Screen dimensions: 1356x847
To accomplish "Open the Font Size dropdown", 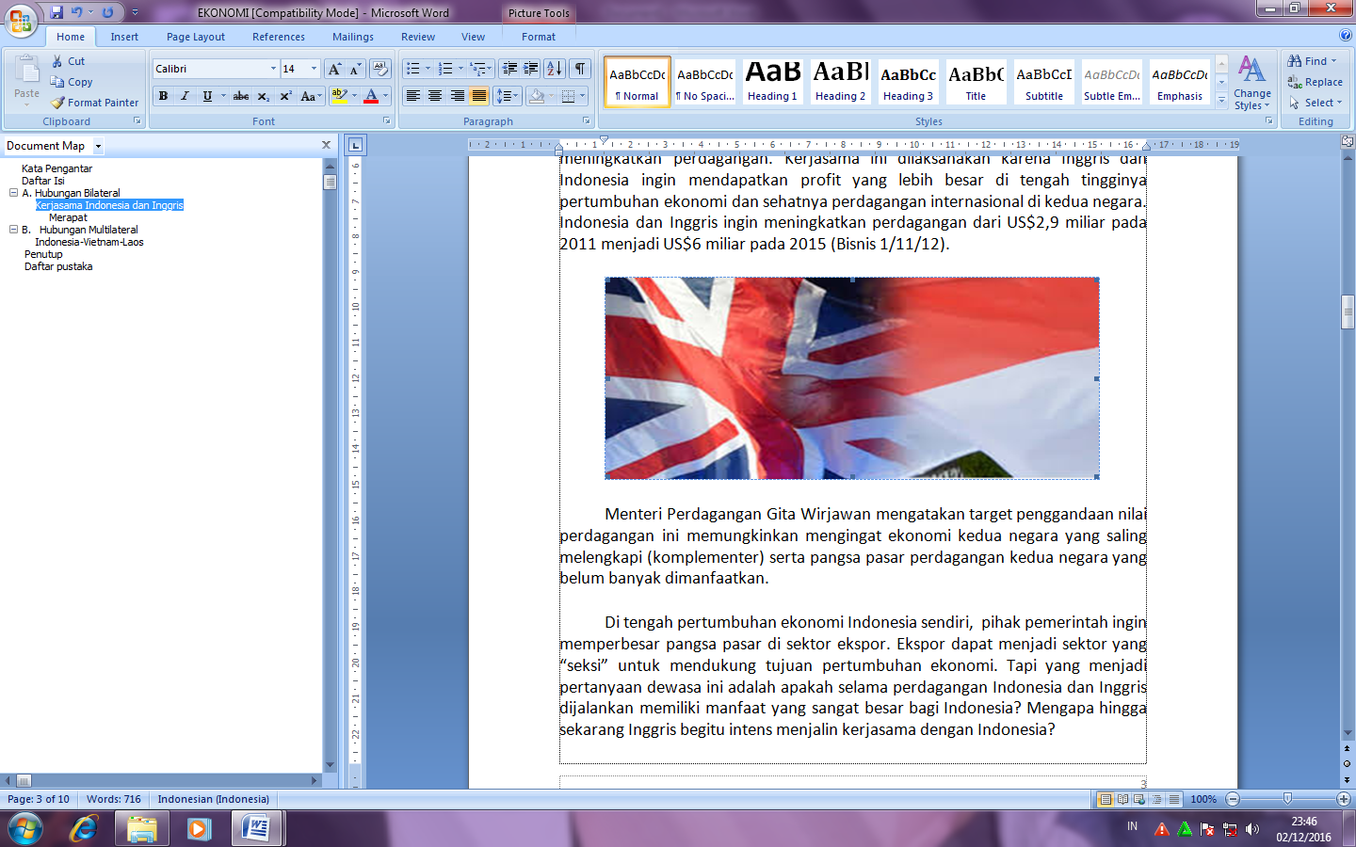I will click(312, 68).
